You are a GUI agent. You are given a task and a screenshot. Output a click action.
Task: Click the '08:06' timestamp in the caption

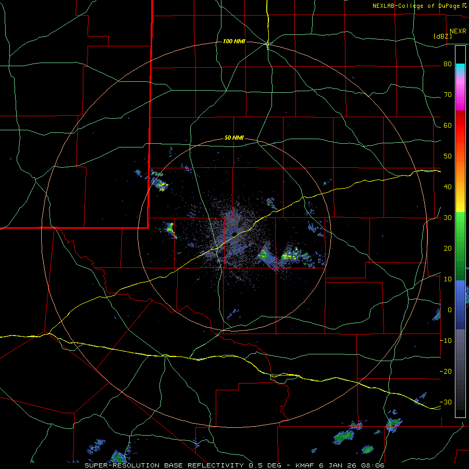(374, 465)
